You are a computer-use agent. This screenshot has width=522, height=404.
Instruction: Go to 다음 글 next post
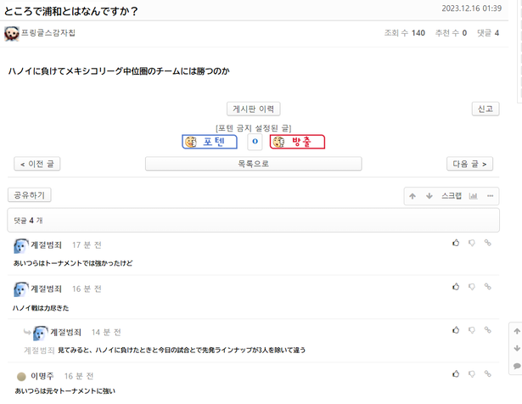[x=469, y=164]
